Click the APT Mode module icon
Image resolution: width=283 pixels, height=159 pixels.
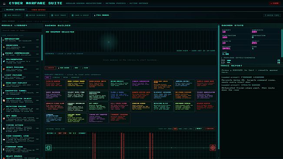click(x=4, y=118)
